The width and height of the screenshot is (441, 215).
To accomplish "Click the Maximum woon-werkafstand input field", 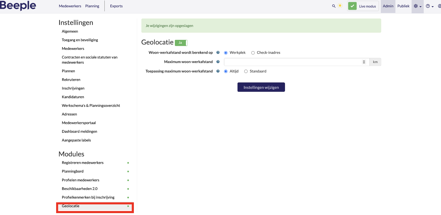I will [x=297, y=62].
